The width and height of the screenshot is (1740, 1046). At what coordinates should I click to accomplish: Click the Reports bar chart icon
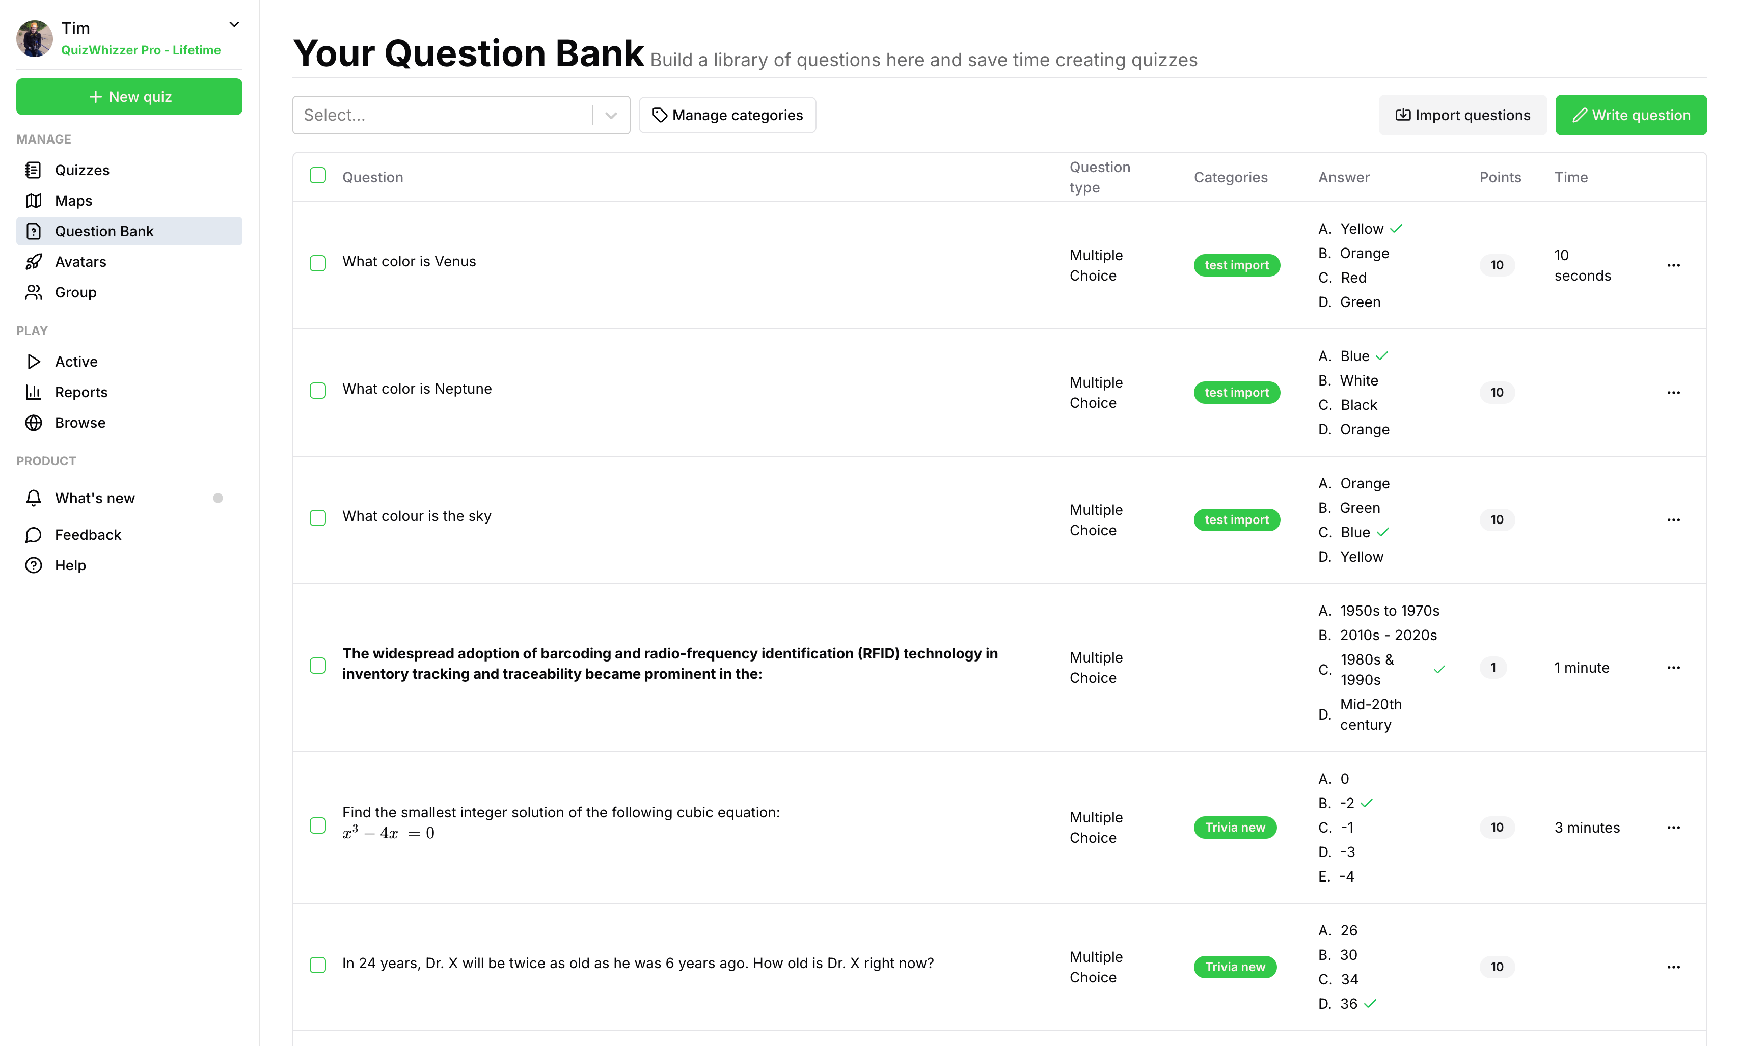point(33,392)
